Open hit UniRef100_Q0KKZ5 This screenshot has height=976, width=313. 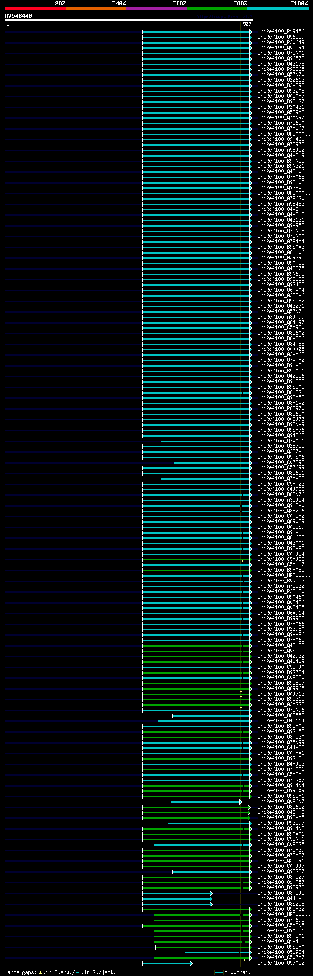pyautogui.click(x=281, y=349)
